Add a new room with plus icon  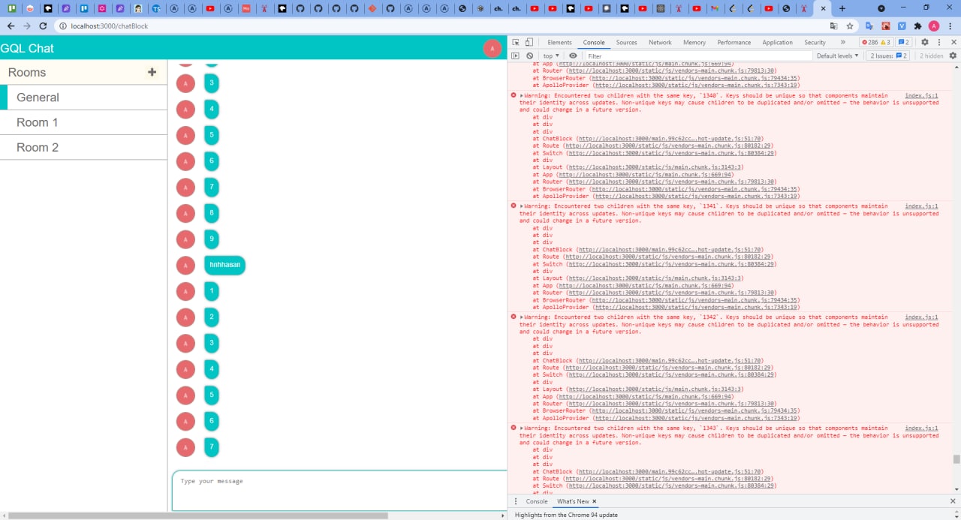(152, 72)
